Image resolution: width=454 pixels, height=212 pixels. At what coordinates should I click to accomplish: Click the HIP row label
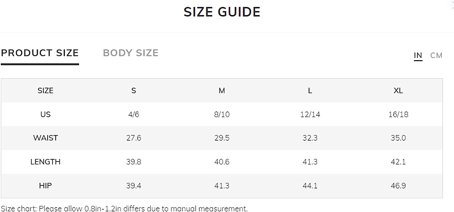point(45,185)
